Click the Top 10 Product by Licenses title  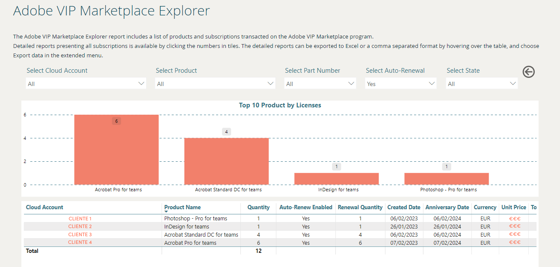tap(280, 105)
